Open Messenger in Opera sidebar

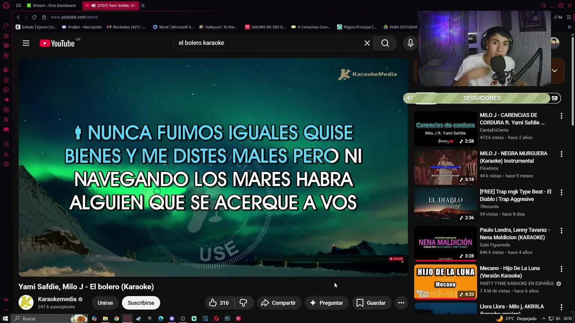pos(6,80)
